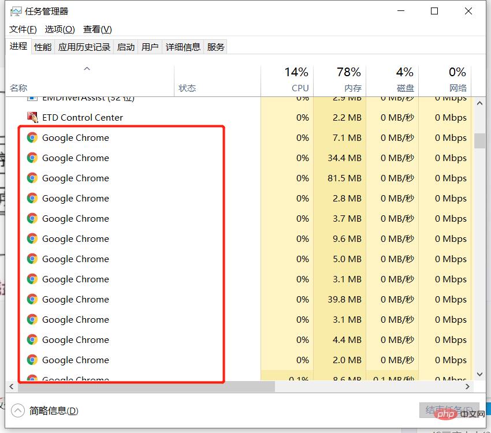Switch to the 应用历史记录 tab
This screenshot has height=433, width=491.
[x=84, y=47]
